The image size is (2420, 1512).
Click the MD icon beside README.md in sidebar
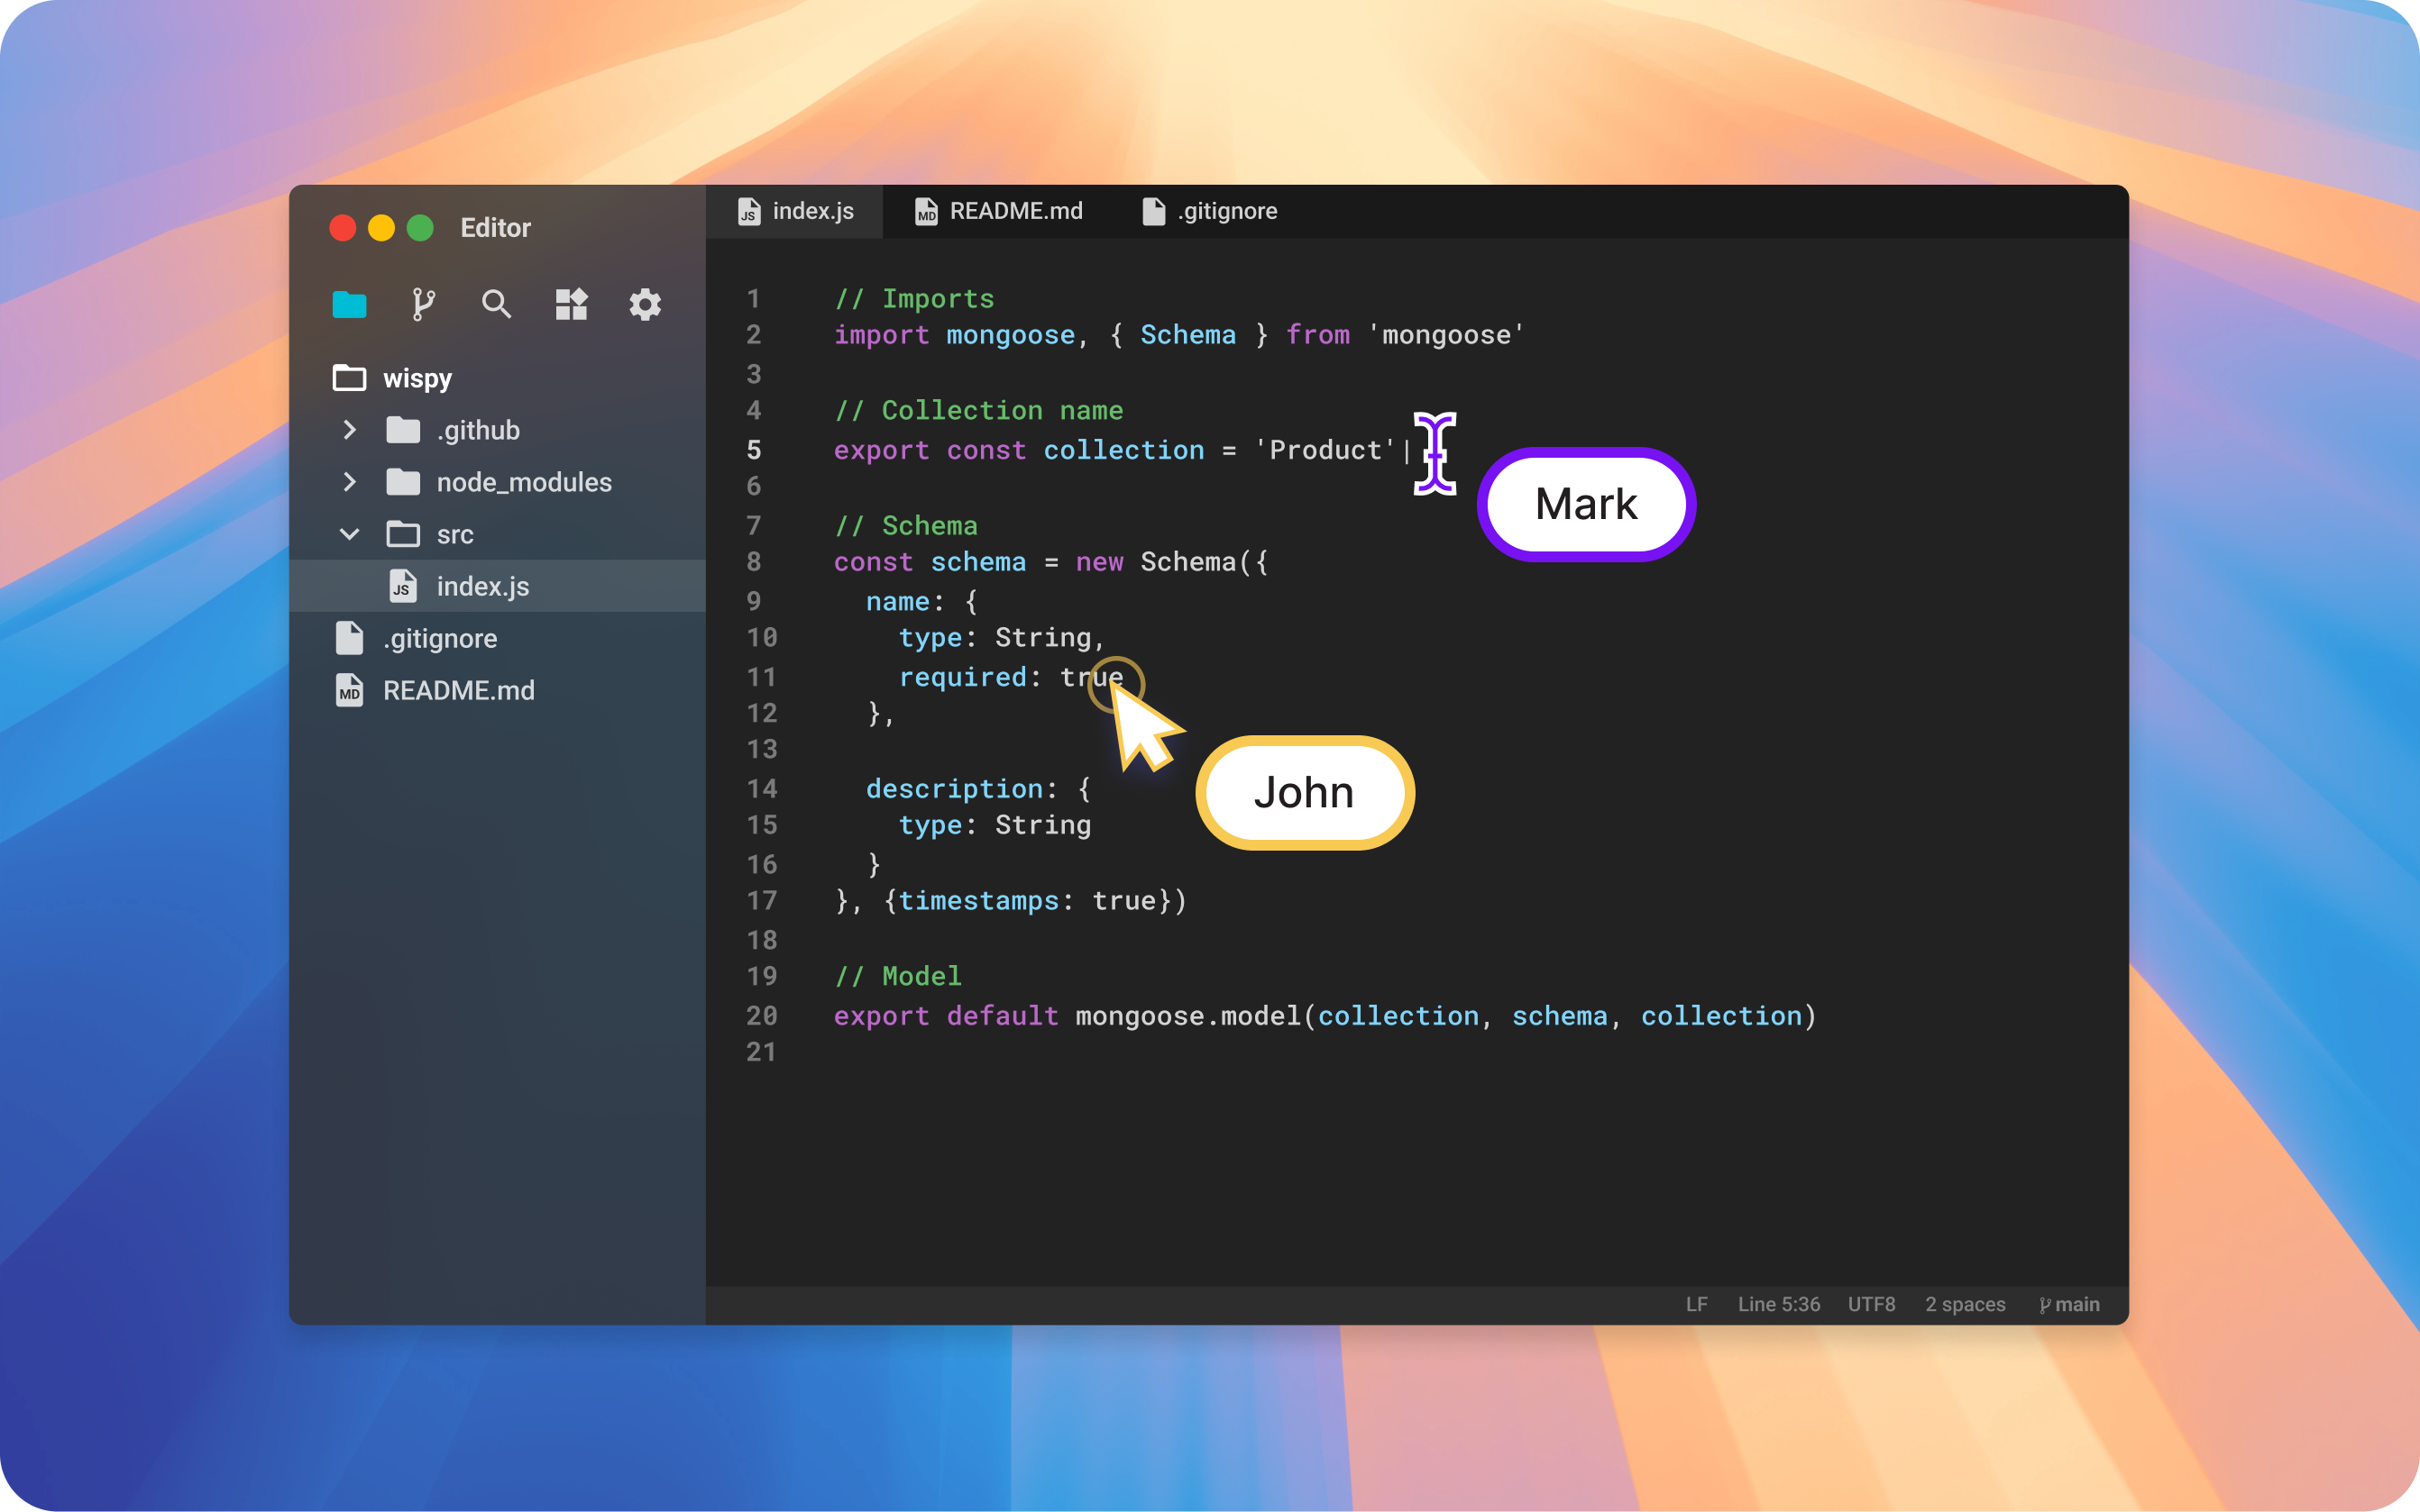[349, 690]
